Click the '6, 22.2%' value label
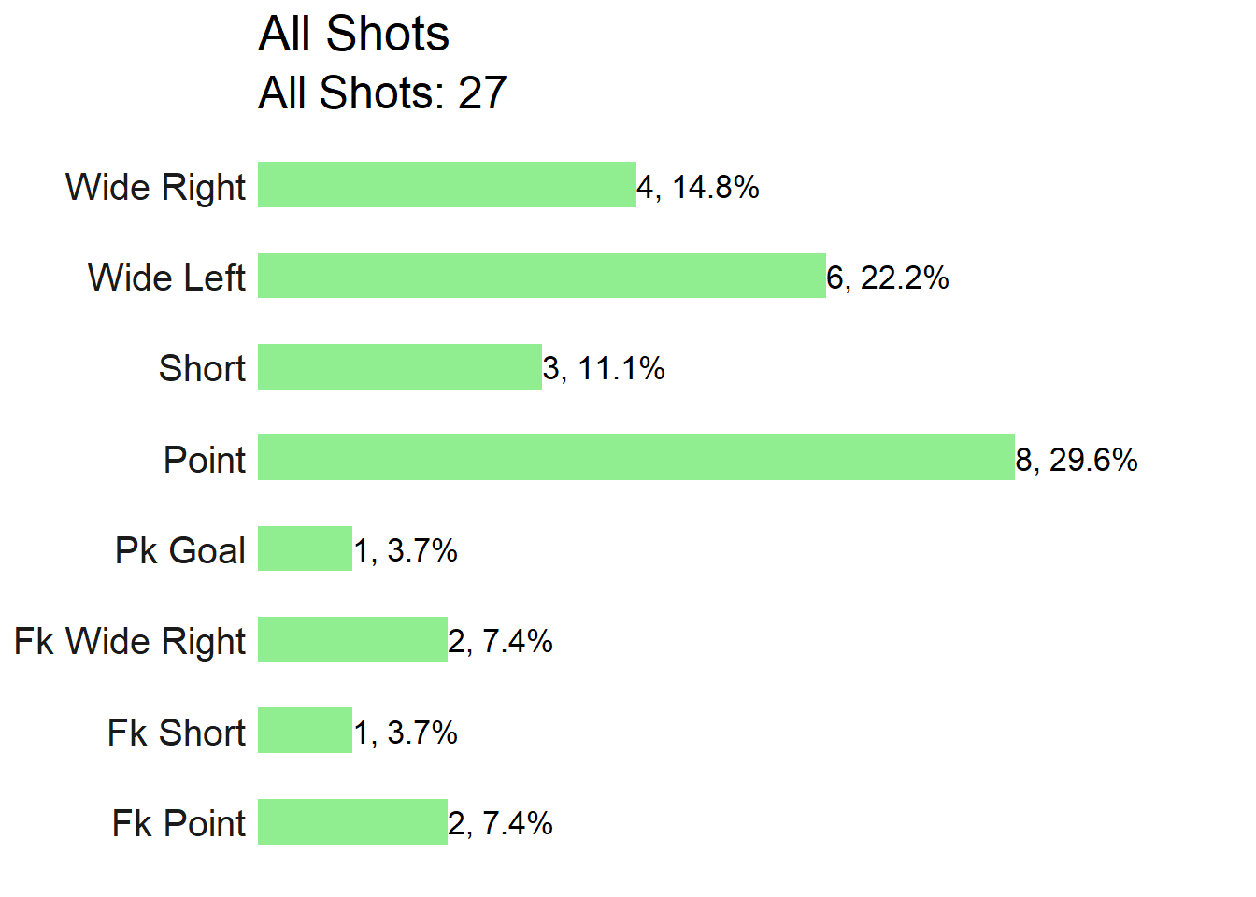The width and height of the screenshot is (1256, 897). click(888, 278)
